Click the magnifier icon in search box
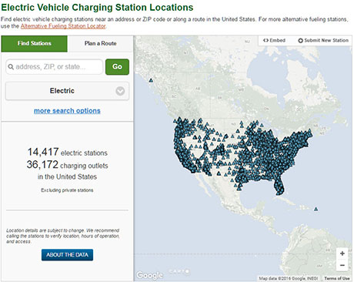354x282 pixels. tap(11, 67)
